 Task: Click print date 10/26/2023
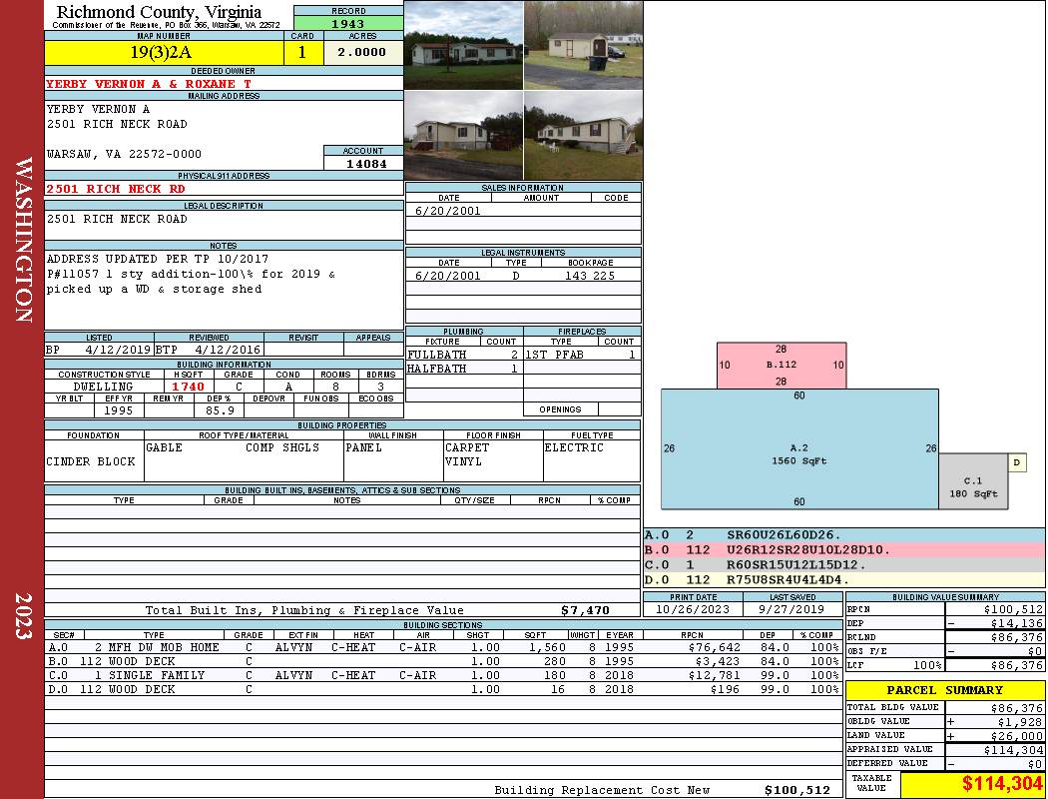point(693,609)
